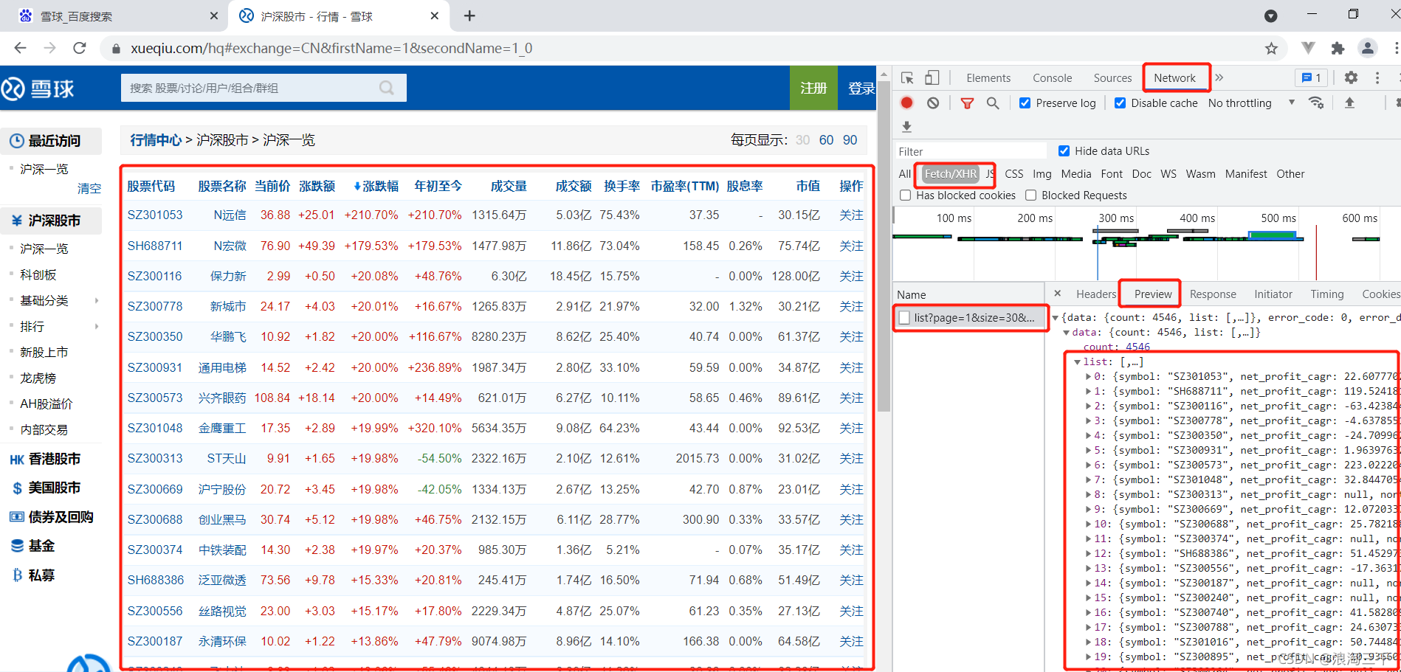
Task: Click the 注册 register button
Action: coord(813,88)
